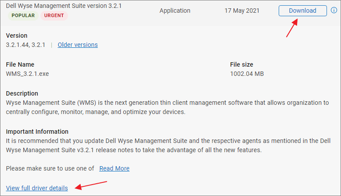Screen dimensions: 341x196
Task: Click the Description heading
Action: [22, 93]
